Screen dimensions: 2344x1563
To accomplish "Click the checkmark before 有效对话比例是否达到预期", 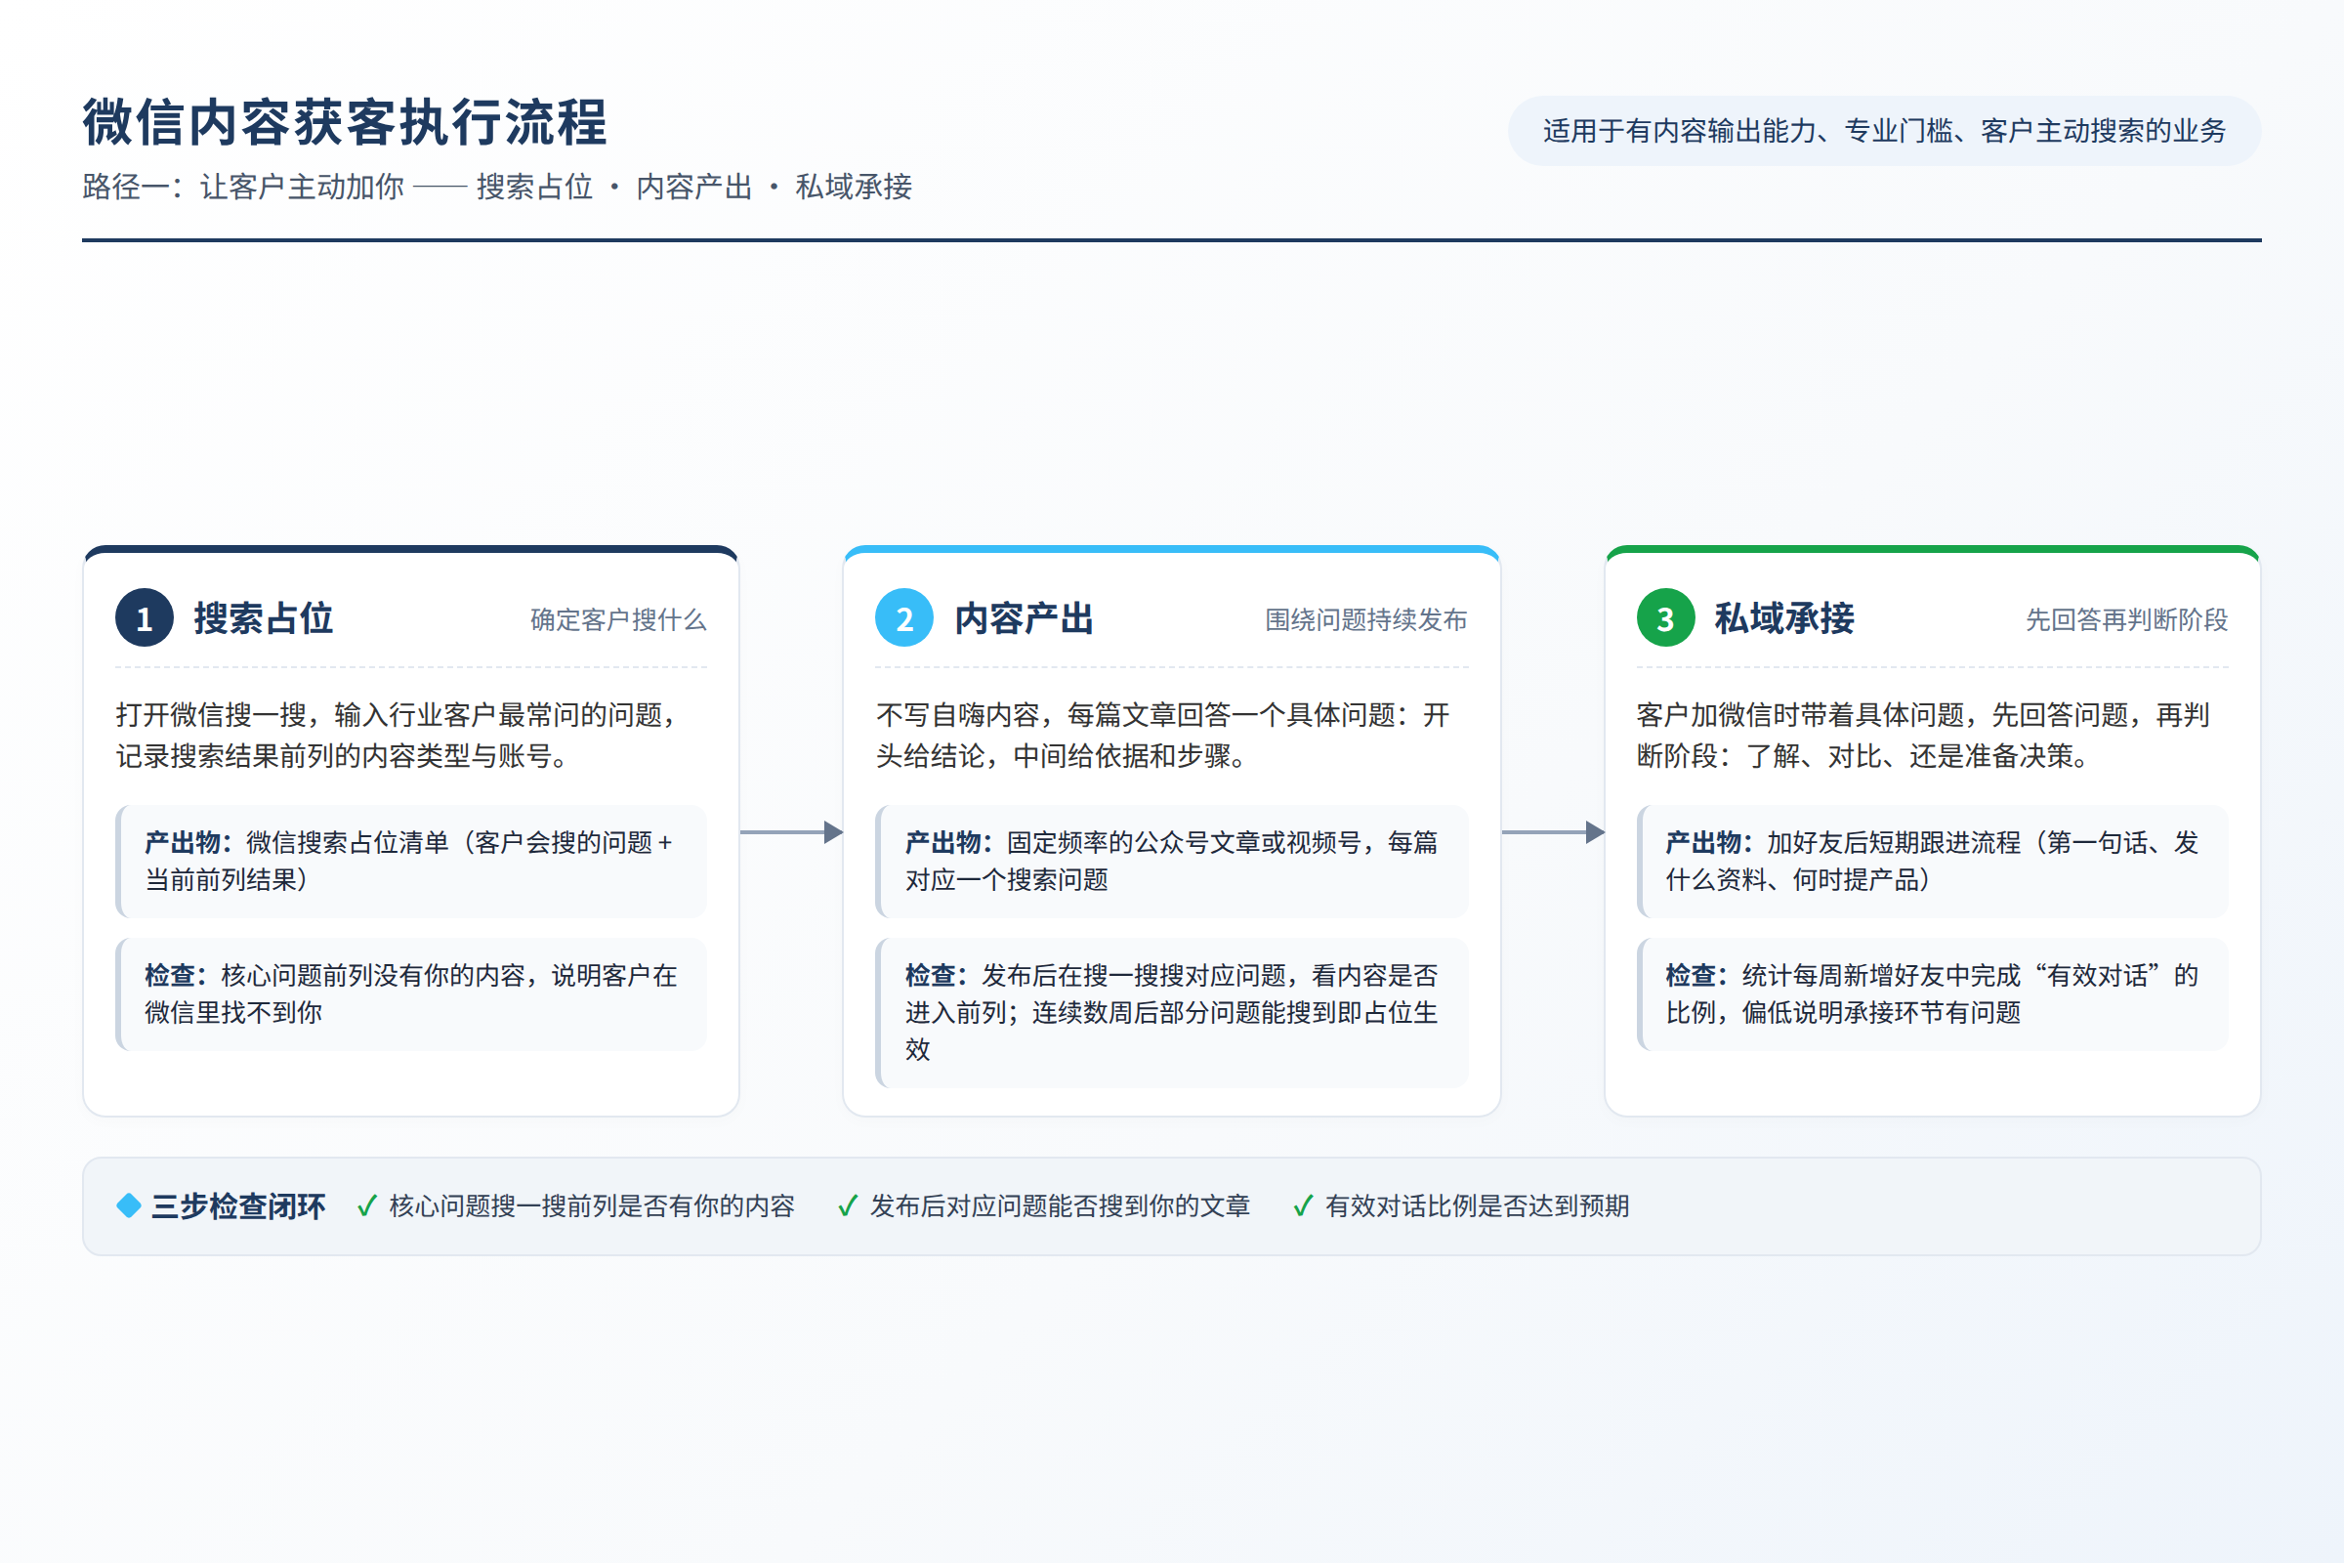I will tap(1303, 1206).
